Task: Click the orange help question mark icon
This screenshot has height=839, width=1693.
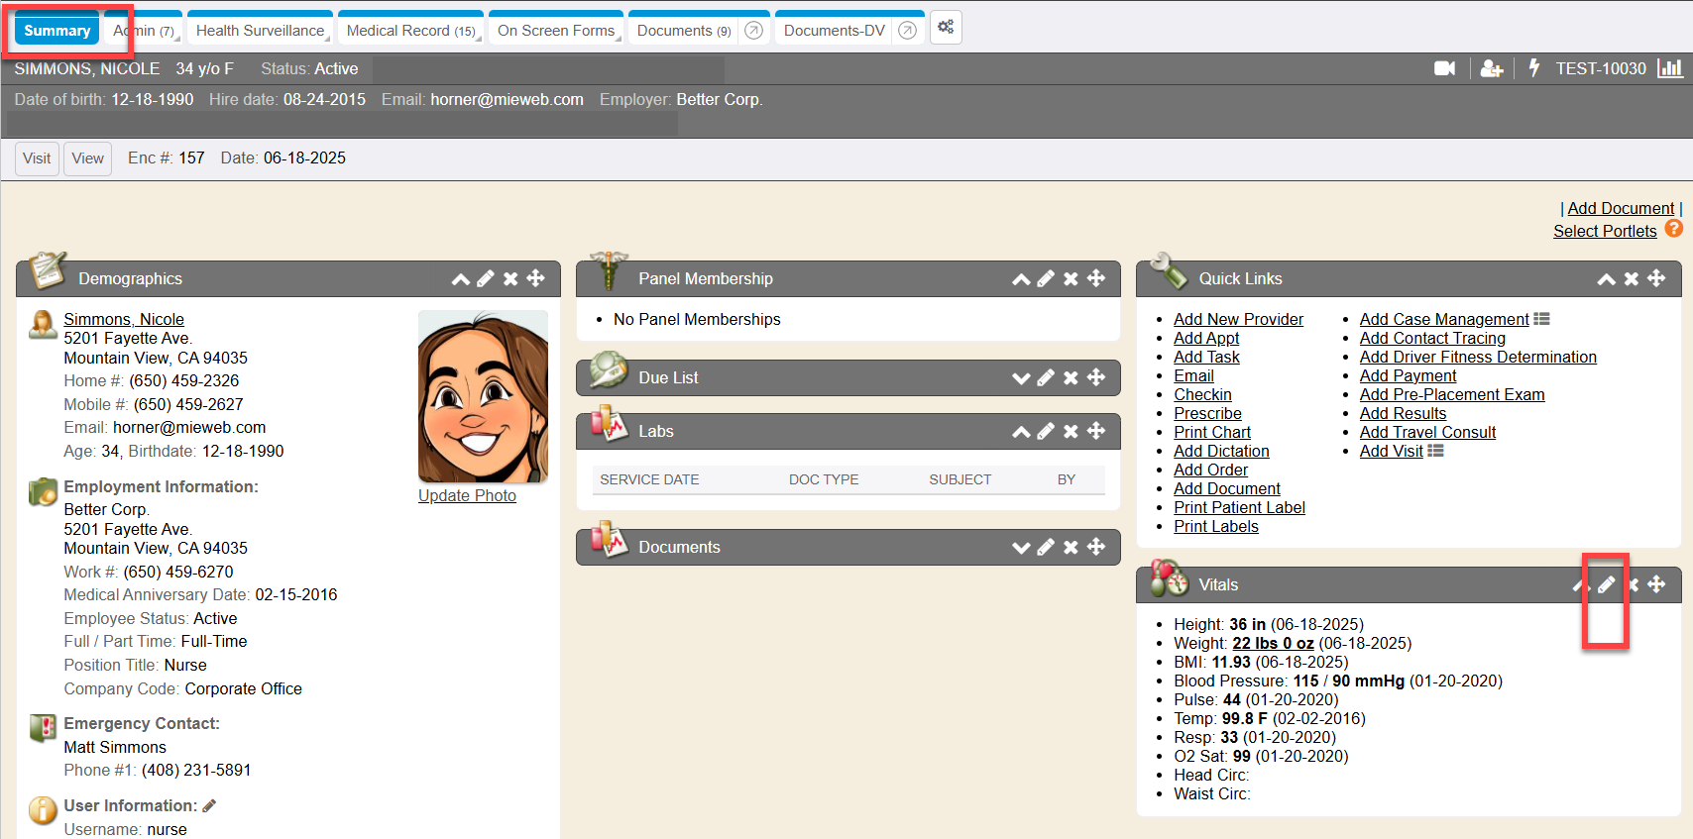Action: [1673, 229]
